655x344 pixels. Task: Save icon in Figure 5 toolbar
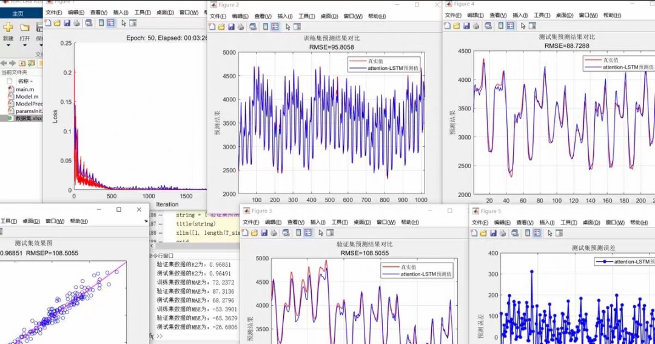point(493,233)
